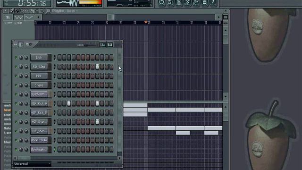This screenshot has width=302, height=170.
Task: Click Playlist horizontal scroll right arrow
Action: click(218, 17)
